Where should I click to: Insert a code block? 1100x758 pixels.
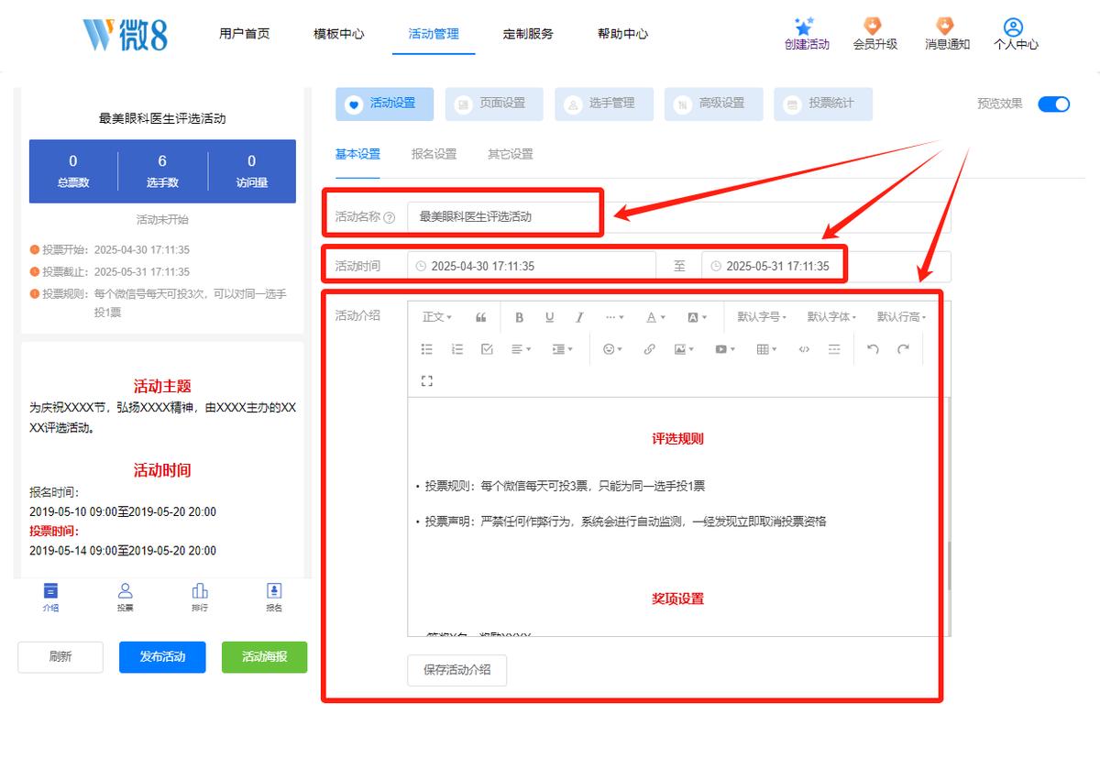(804, 349)
